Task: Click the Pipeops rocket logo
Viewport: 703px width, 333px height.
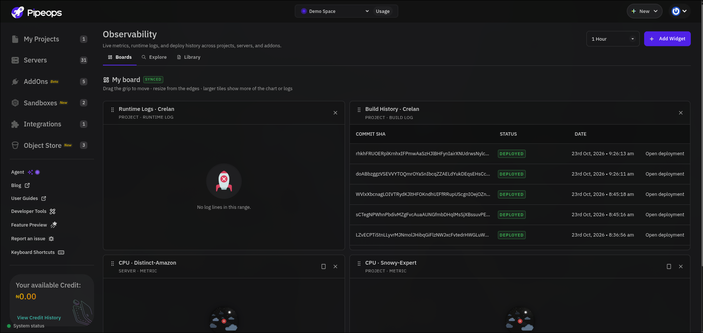Action: pyautogui.click(x=17, y=12)
